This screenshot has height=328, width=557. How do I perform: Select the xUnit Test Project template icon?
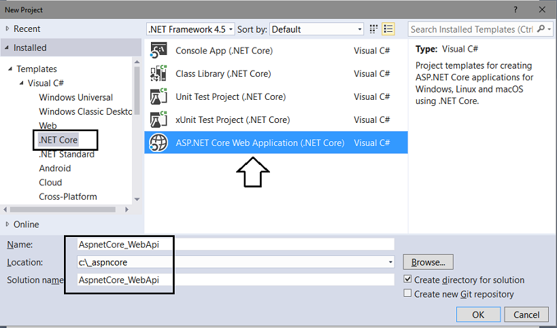158,120
